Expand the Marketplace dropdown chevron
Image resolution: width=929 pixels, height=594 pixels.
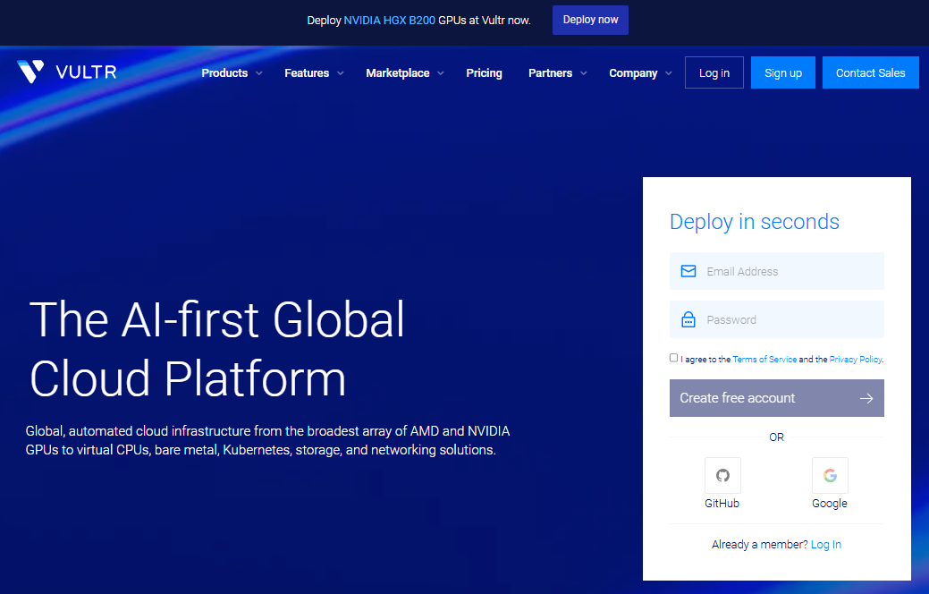click(441, 73)
